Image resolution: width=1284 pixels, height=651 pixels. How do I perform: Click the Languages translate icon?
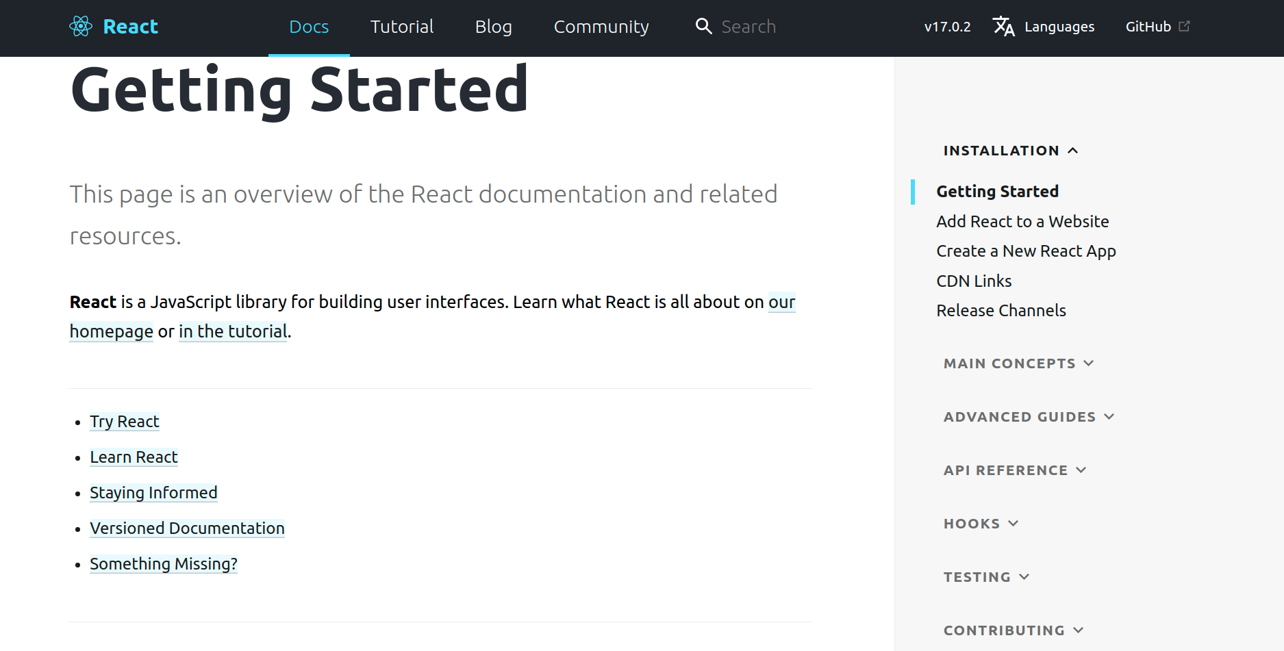pyautogui.click(x=1004, y=27)
